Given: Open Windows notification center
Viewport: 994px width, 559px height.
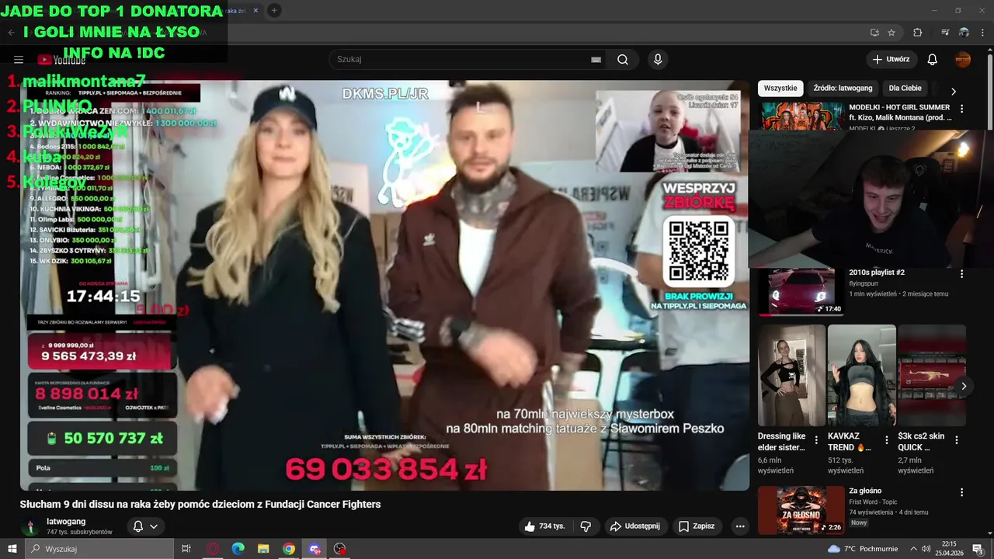Looking at the screenshot, I should coord(978,549).
